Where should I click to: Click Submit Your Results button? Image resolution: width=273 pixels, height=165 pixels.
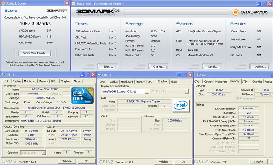(x=35, y=53)
